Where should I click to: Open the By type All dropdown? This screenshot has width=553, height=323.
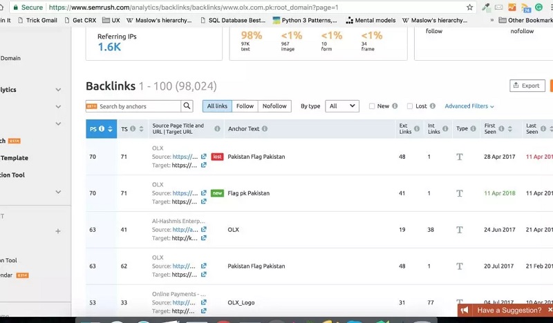coord(342,106)
